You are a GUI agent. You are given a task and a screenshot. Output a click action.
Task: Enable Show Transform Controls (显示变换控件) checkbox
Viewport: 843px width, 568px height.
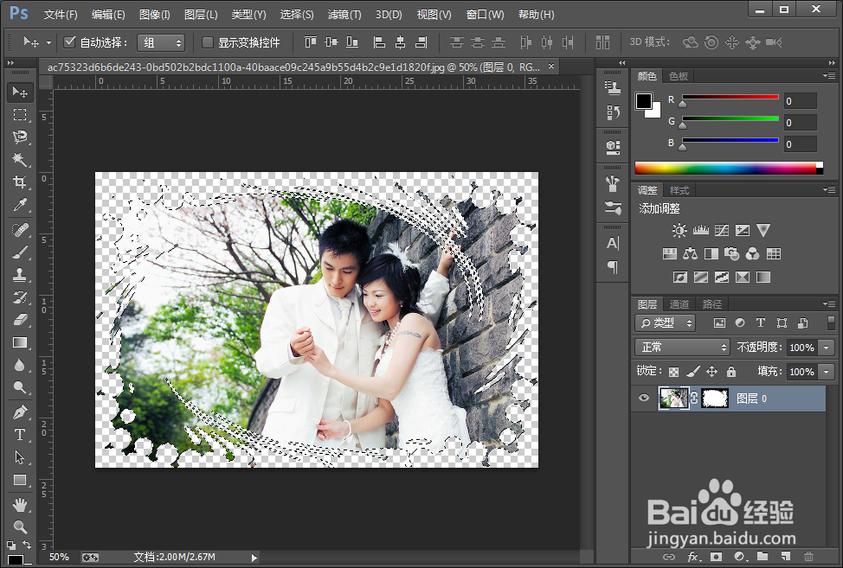[208, 42]
